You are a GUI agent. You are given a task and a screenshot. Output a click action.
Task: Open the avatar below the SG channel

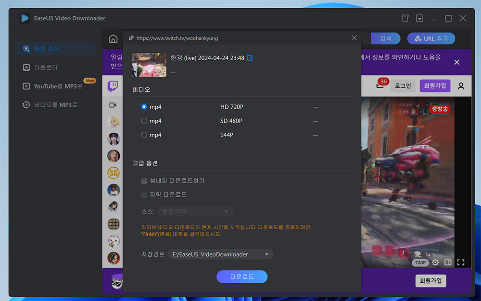[x=114, y=190]
